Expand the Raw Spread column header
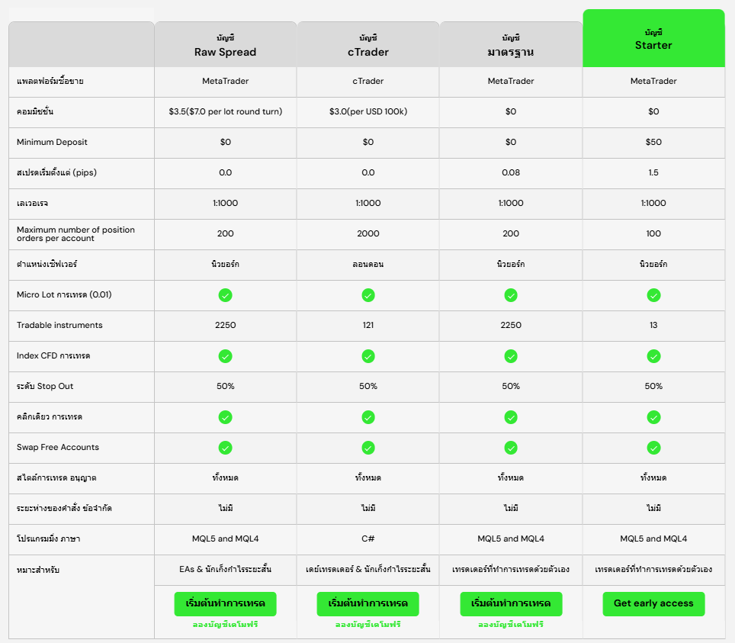 (226, 37)
